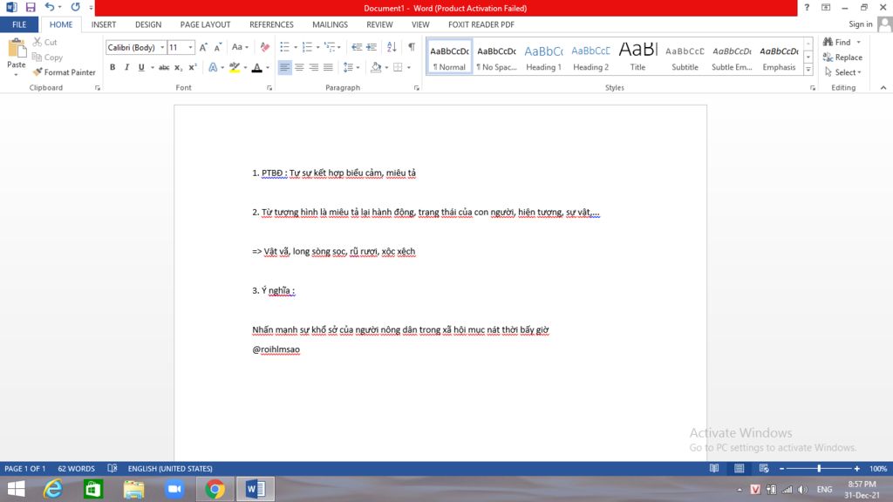This screenshot has width=893, height=502.
Task: Open the underline style dropdown arrow
Action: pyautogui.click(x=152, y=67)
